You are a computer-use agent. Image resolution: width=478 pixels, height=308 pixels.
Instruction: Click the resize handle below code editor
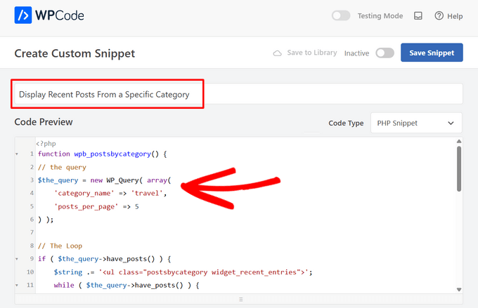click(238, 300)
